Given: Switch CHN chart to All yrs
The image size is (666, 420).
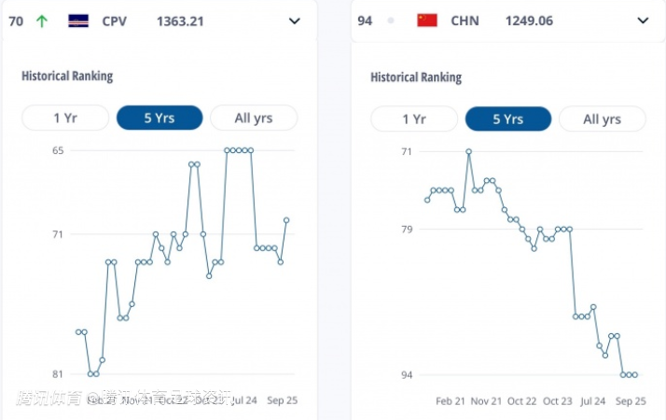Looking at the screenshot, I should tap(603, 119).
